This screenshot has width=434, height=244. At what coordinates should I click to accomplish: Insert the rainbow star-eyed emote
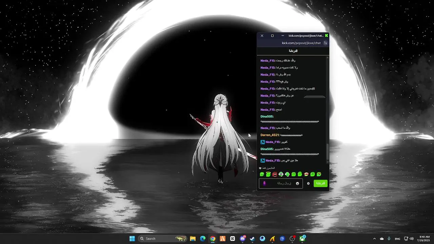(x=319, y=174)
